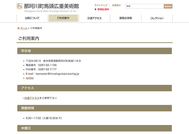
Task: Click the ホーム breadcrumb link
Action: (x=24, y=28)
